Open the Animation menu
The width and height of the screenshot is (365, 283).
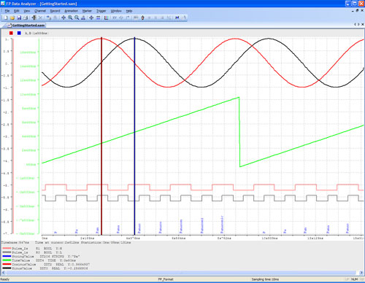(71, 11)
